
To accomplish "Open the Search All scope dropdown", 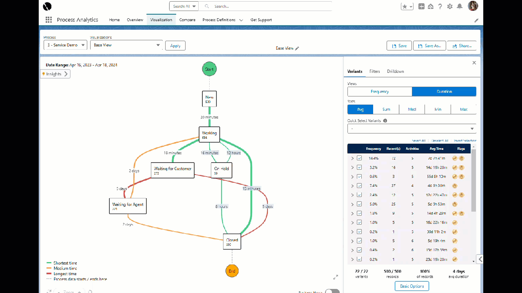I will click(184, 7).
